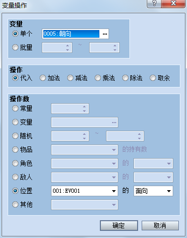
Task: Click the 变量 operand ellipsis field
Action: pos(85,122)
